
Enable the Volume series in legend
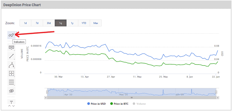[x=139, y=104]
